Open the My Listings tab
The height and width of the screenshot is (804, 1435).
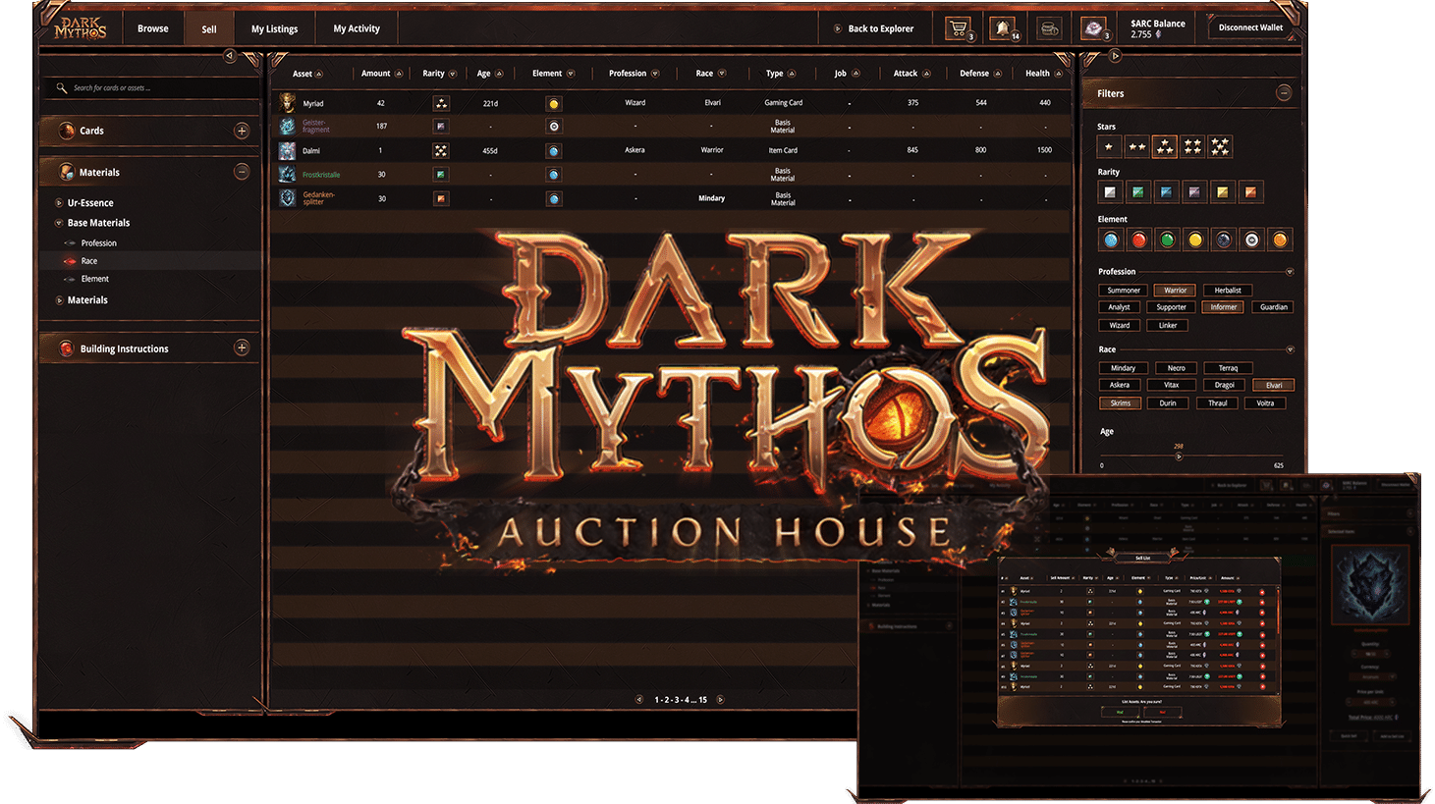pyautogui.click(x=274, y=28)
